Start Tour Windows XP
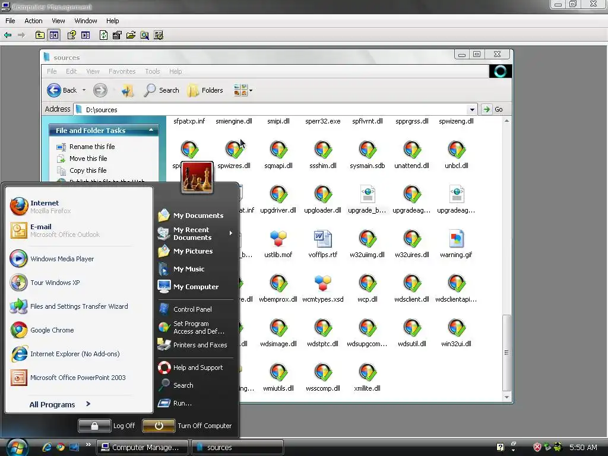608x456 pixels. (x=45, y=283)
